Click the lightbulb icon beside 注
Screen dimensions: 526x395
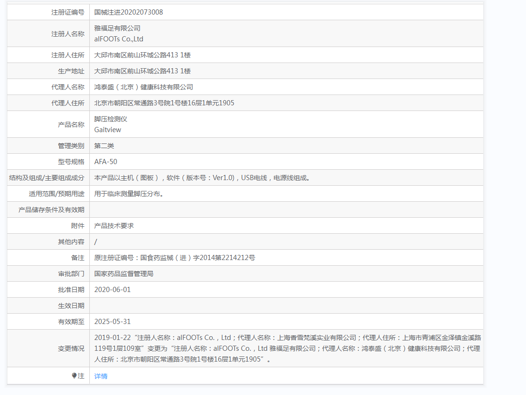[x=74, y=376]
